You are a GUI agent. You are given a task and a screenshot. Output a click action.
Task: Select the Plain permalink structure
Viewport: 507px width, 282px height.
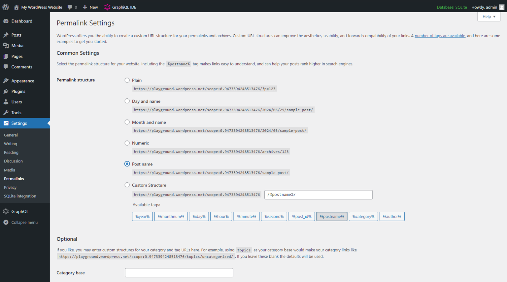[x=127, y=80]
